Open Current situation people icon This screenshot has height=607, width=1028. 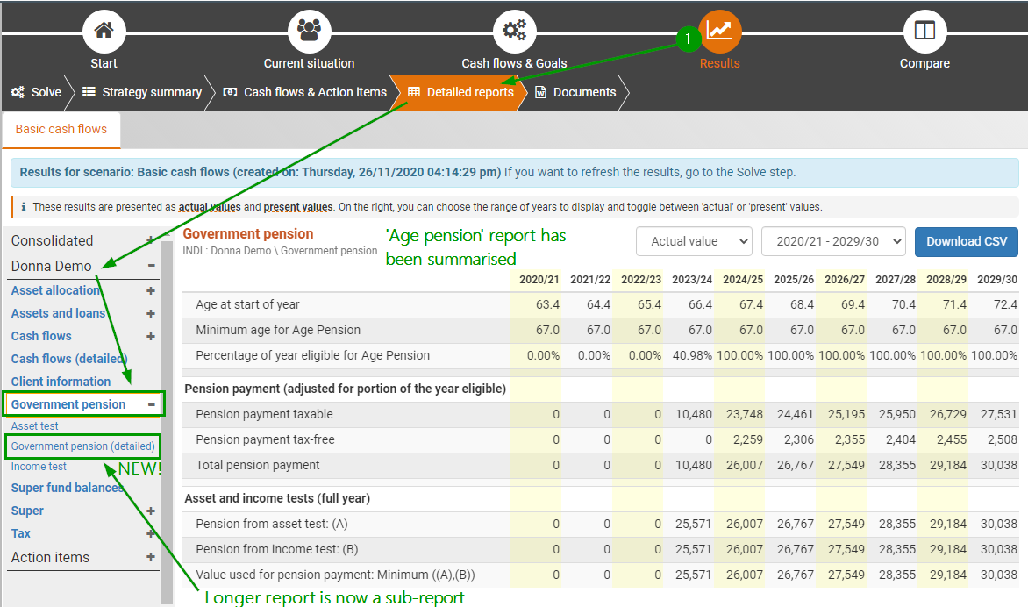pos(309,32)
